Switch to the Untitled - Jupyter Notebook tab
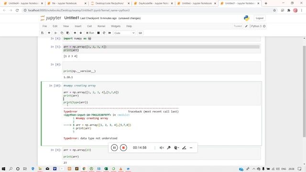Screen dimensions: 306x172 coord(197,3)
